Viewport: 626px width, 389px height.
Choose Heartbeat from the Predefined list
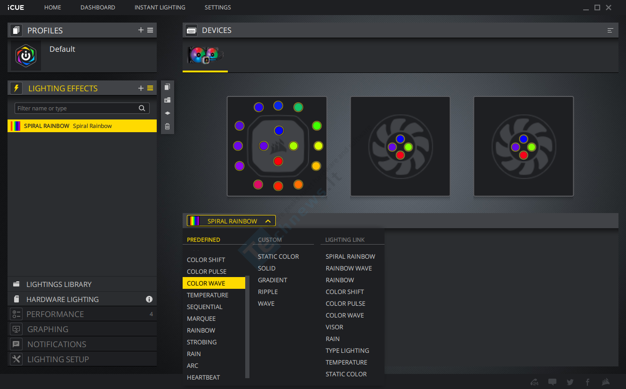(203, 377)
